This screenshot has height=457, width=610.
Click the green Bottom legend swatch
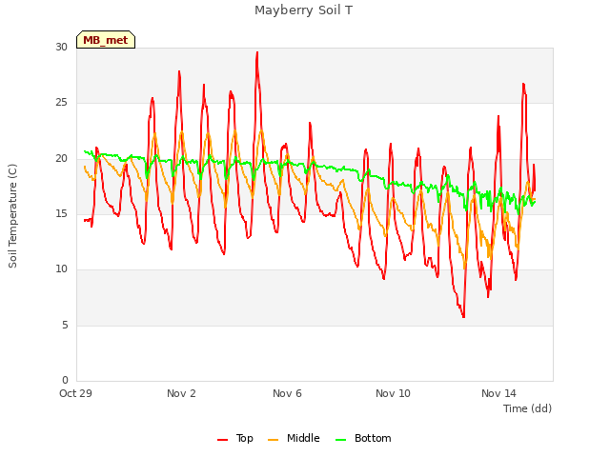tap(341, 440)
